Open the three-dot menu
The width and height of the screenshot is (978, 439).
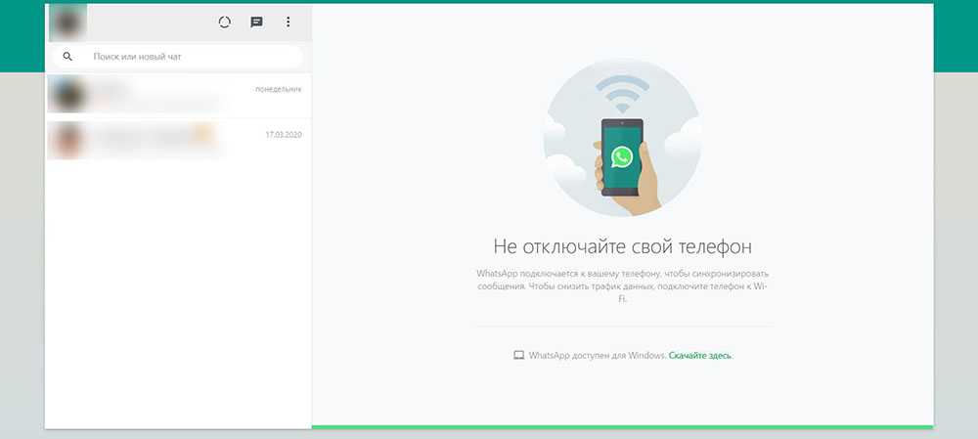288,22
